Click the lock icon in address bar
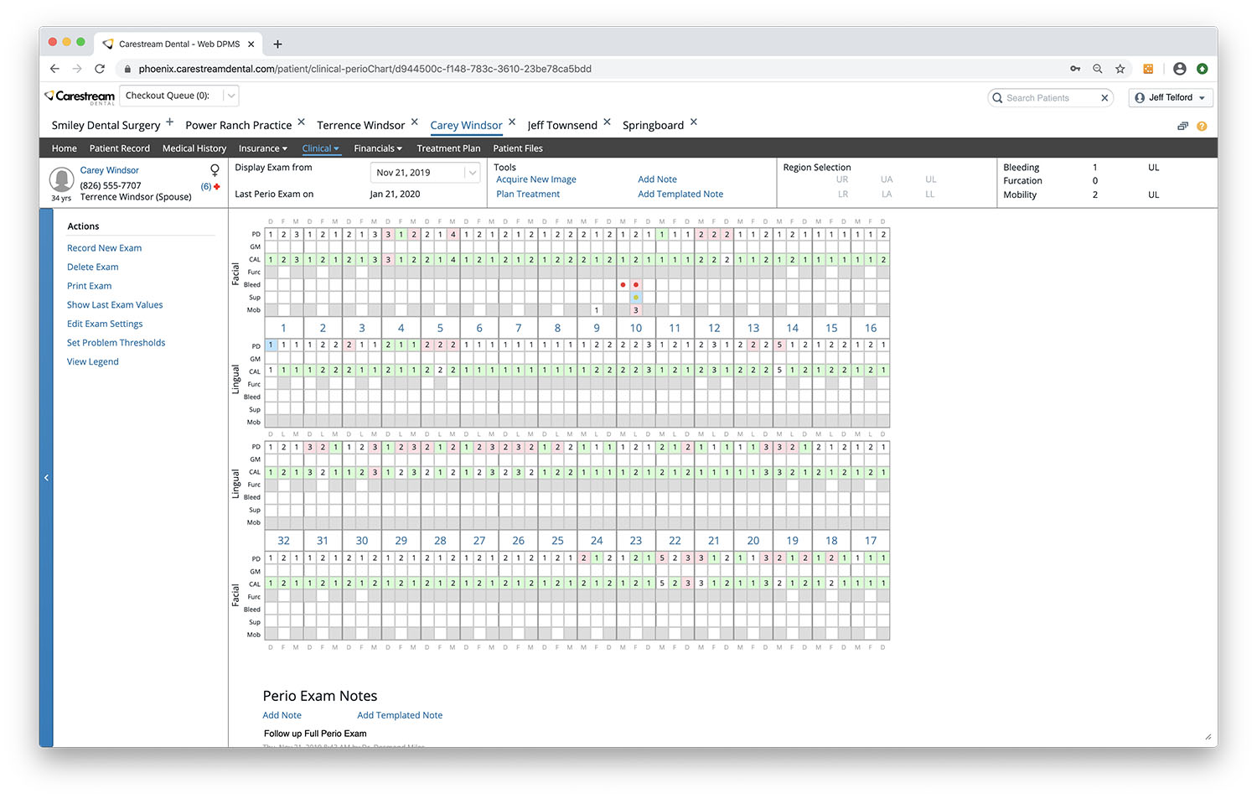The height and width of the screenshot is (799, 1257). click(x=127, y=69)
